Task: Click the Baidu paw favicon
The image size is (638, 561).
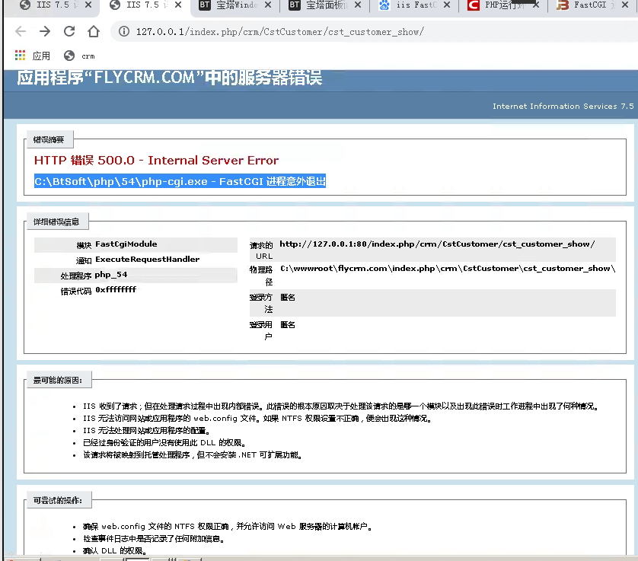Action: click(384, 5)
